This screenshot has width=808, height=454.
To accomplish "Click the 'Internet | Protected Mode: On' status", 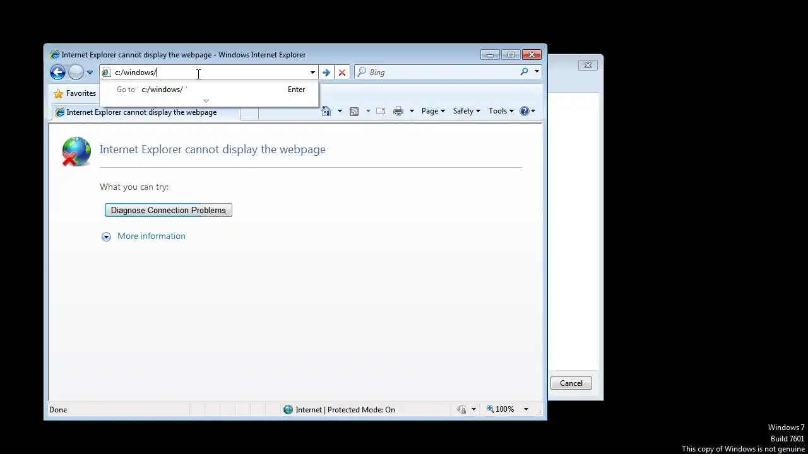I will (345, 409).
